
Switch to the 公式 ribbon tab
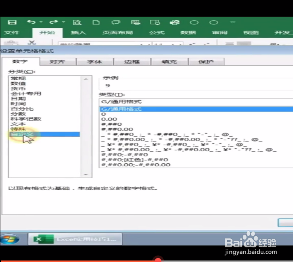pyautogui.click(x=157, y=33)
